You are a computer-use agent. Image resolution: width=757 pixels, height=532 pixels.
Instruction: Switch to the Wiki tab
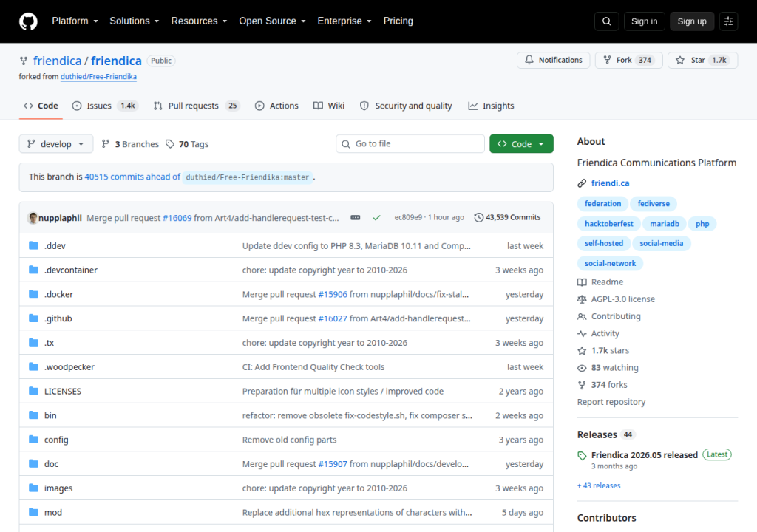pos(329,106)
